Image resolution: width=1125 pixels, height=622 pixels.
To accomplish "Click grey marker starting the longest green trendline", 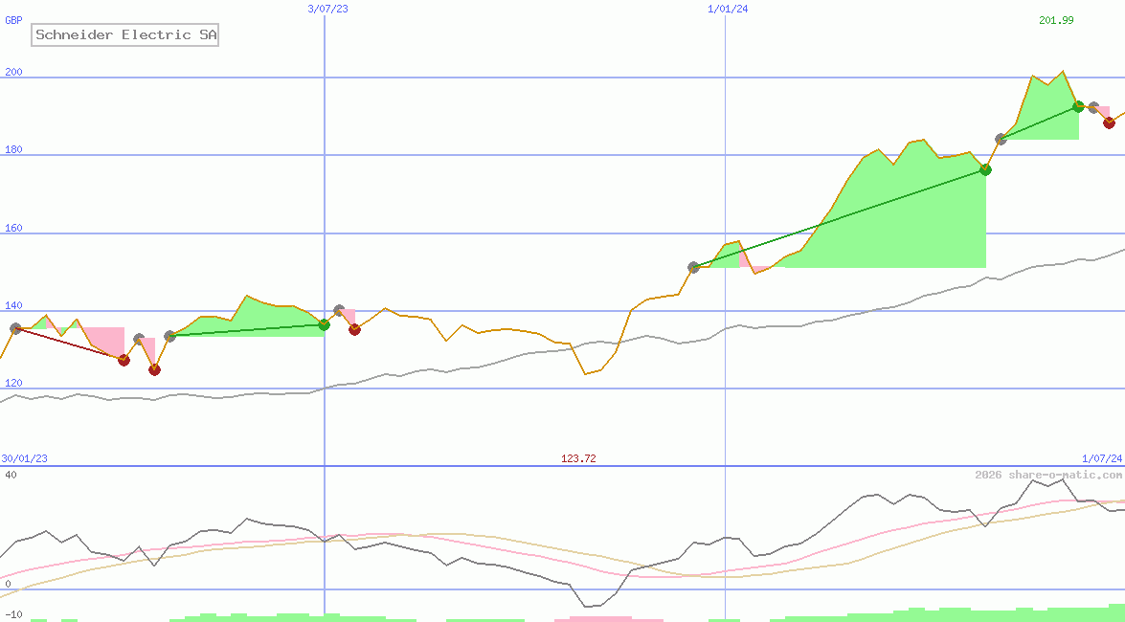I will 694,267.
